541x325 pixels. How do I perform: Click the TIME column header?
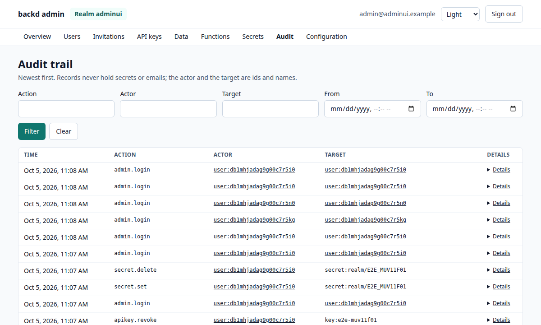pyautogui.click(x=31, y=155)
